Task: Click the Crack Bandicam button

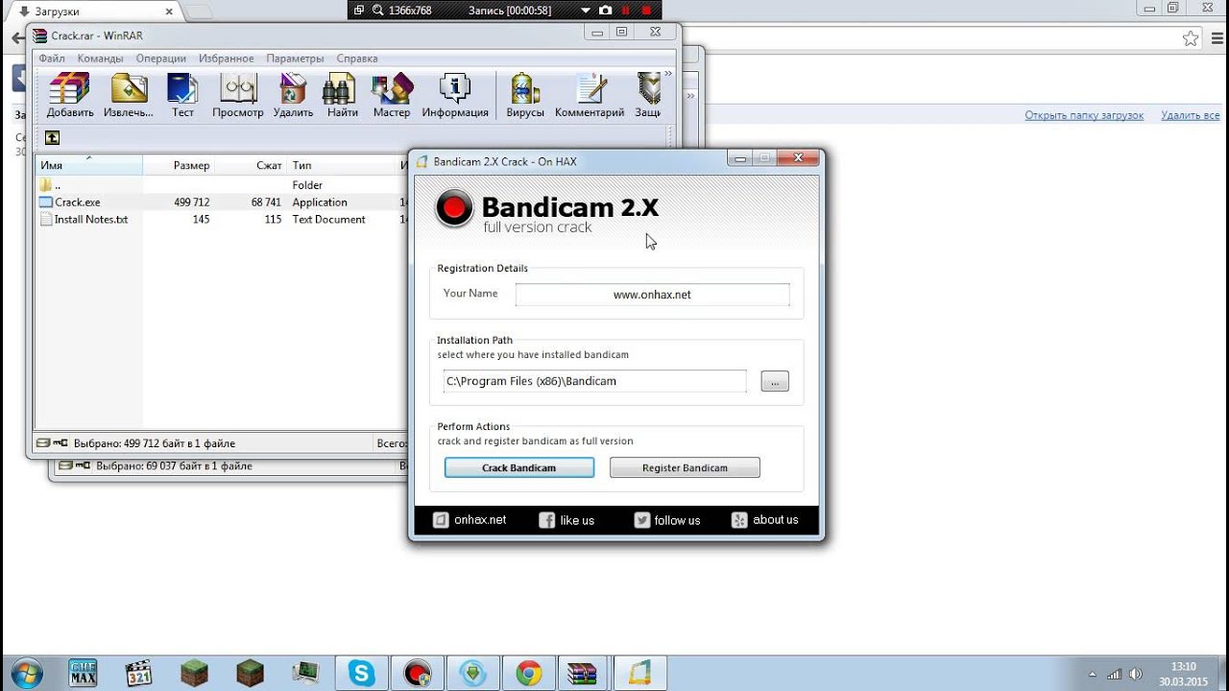Action: point(518,467)
